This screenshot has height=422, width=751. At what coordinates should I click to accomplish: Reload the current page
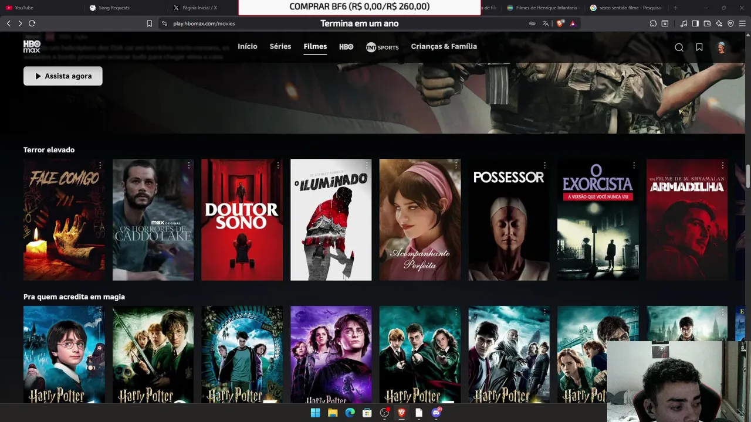point(32,23)
